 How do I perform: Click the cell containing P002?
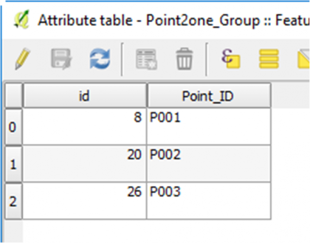coord(209,163)
